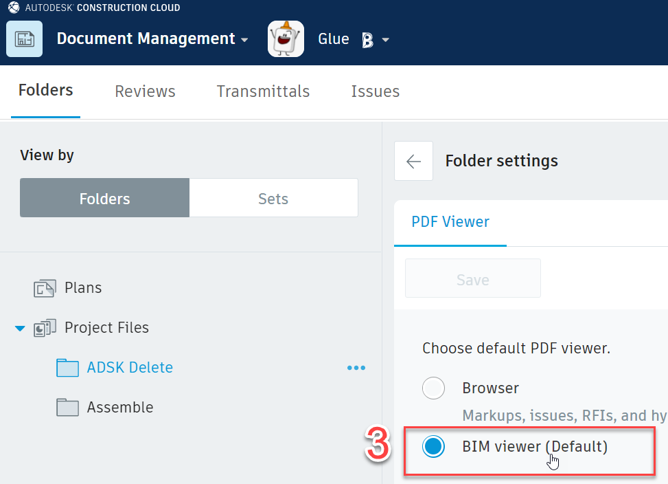Switch view mode to Sets
The width and height of the screenshot is (668, 484).
click(273, 197)
